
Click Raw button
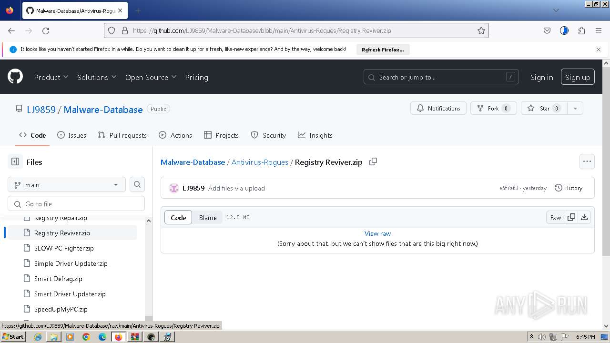[556, 217]
